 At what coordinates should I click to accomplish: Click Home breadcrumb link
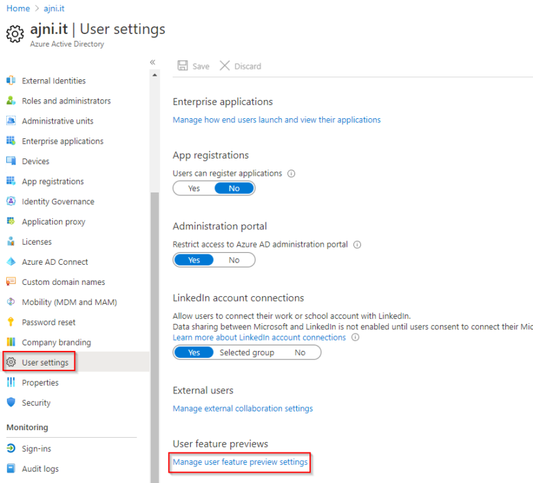[x=18, y=8]
